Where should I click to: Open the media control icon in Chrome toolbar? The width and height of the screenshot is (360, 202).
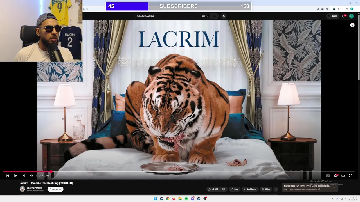[347, 9]
